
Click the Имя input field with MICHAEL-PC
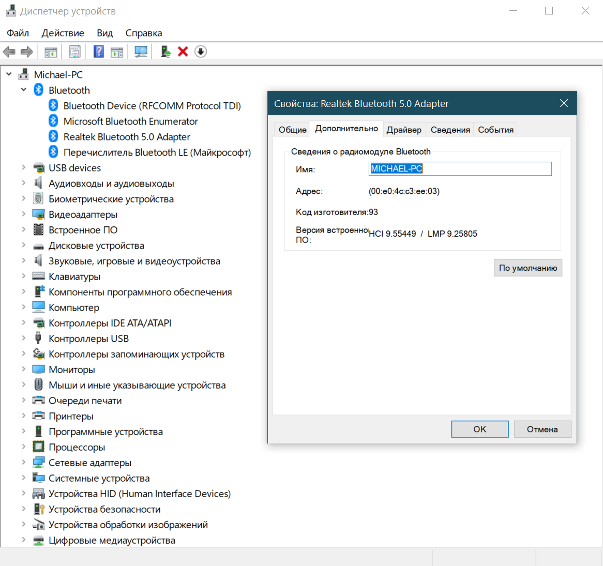click(x=460, y=169)
